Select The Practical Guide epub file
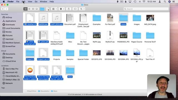Screen dimensions: 178x100 click(x=30, y=70)
